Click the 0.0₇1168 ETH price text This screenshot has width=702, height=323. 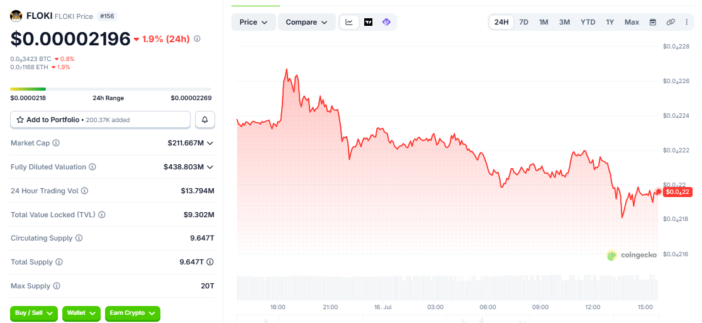29,67
